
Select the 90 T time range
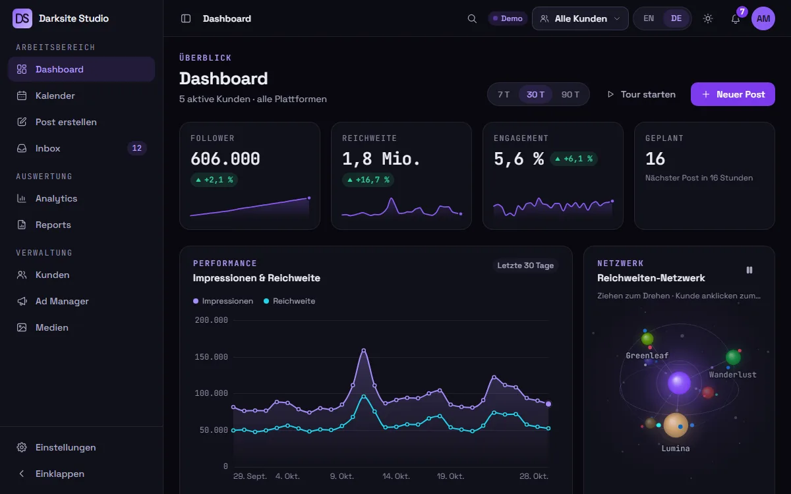point(570,94)
